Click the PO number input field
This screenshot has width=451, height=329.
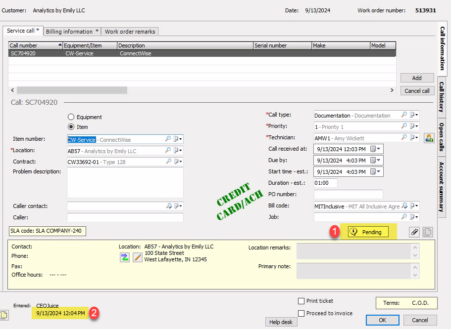pos(349,194)
